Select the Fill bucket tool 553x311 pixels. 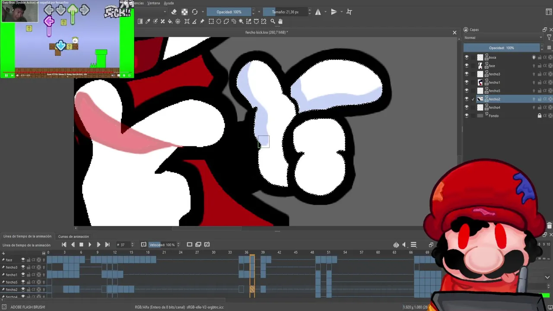coord(170,21)
